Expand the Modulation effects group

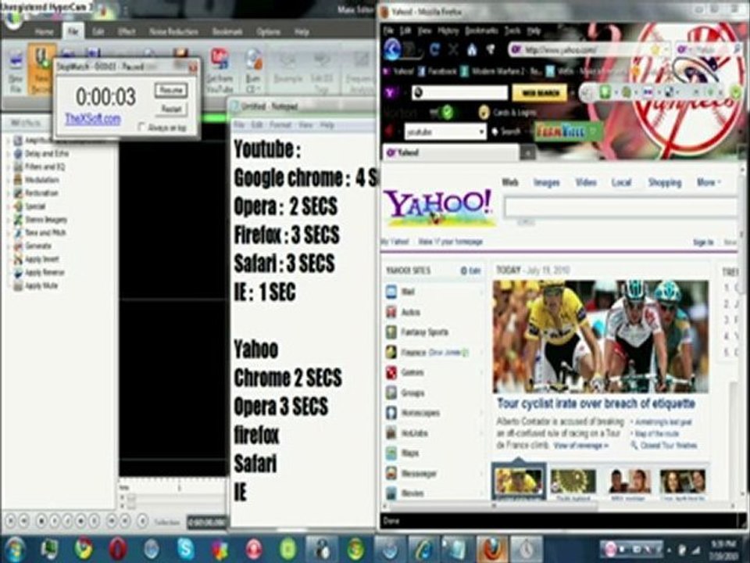(x=9, y=180)
